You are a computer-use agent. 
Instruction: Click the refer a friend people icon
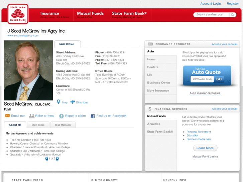pyautogui.click(x=32, y=116)
